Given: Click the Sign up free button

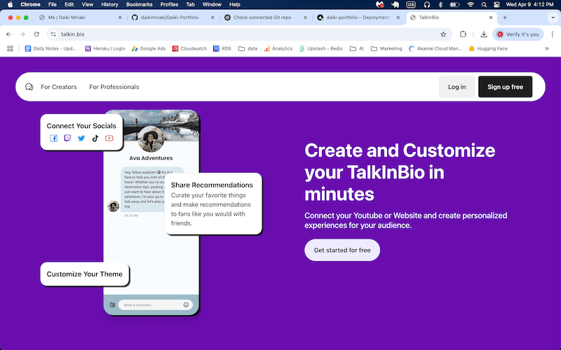Looking at the screenshot, I should coord(505,87).
